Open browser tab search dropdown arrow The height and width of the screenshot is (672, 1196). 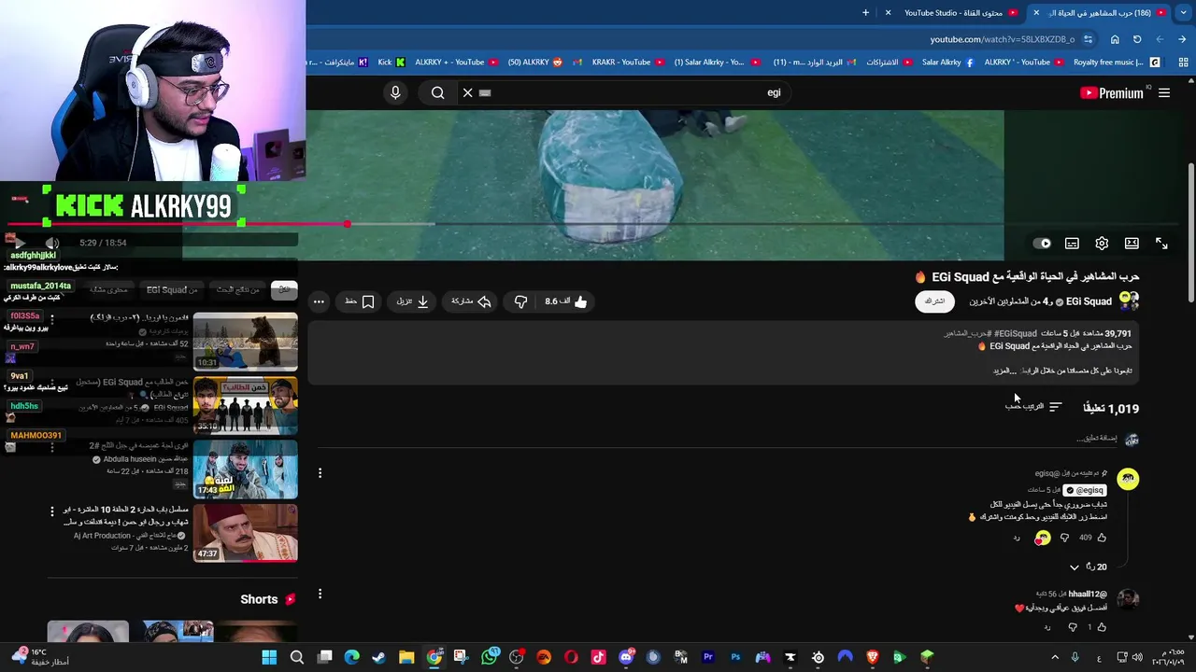(x=1184, y=13)
